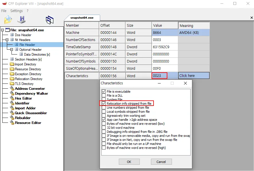Open the ? help menu
This screenshot has height=171, width=254.
28,11
